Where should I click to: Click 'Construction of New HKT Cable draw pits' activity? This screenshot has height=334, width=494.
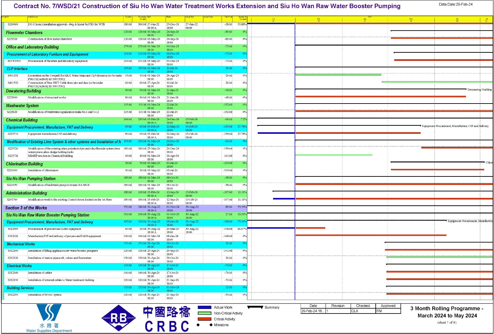pos(65,84)
